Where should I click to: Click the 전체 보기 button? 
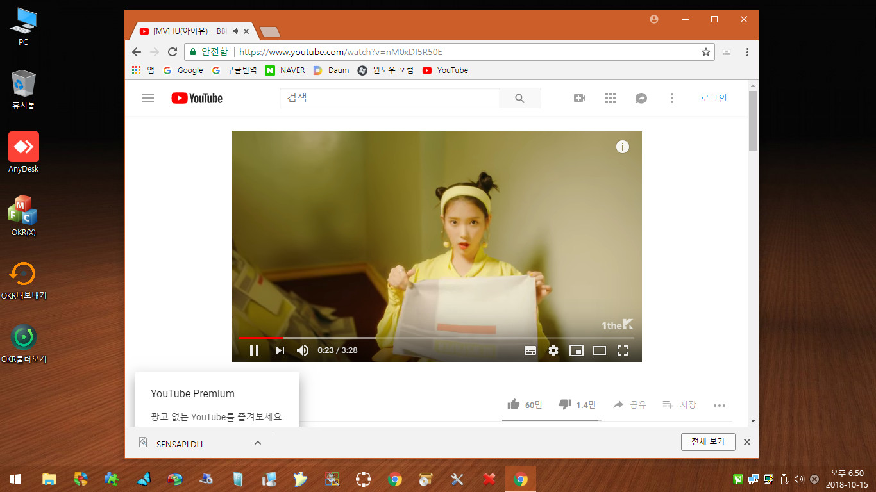coord(708,442)
